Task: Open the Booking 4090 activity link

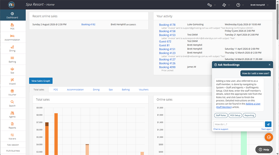Action: click(167, 67)
